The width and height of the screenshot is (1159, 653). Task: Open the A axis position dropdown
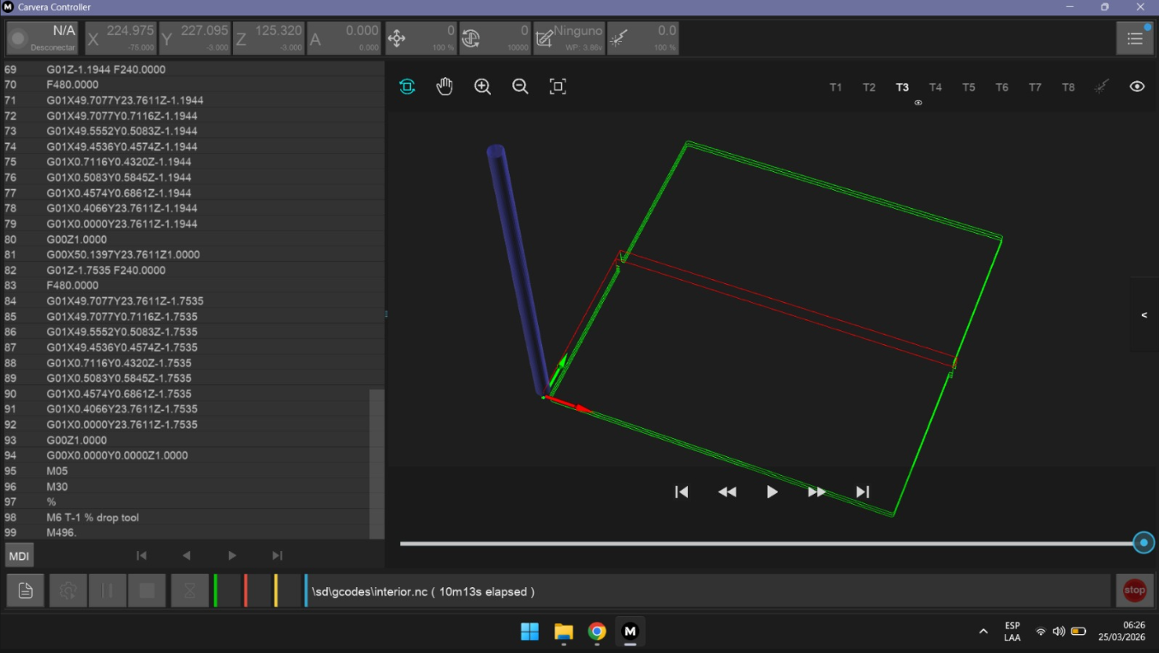click(344, 39)
